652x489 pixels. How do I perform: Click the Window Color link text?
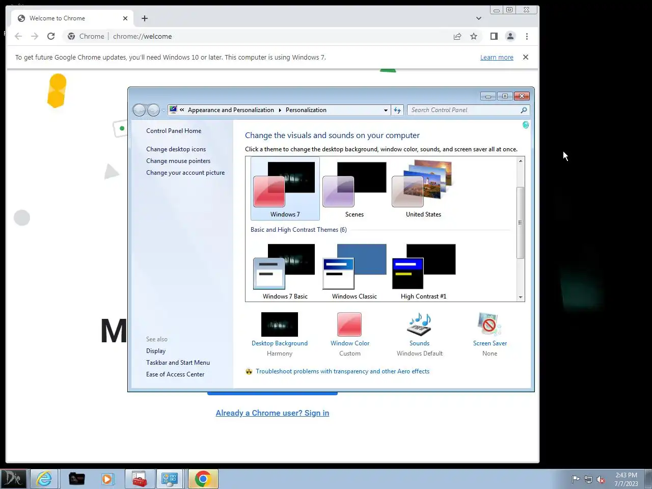point(350,343)
